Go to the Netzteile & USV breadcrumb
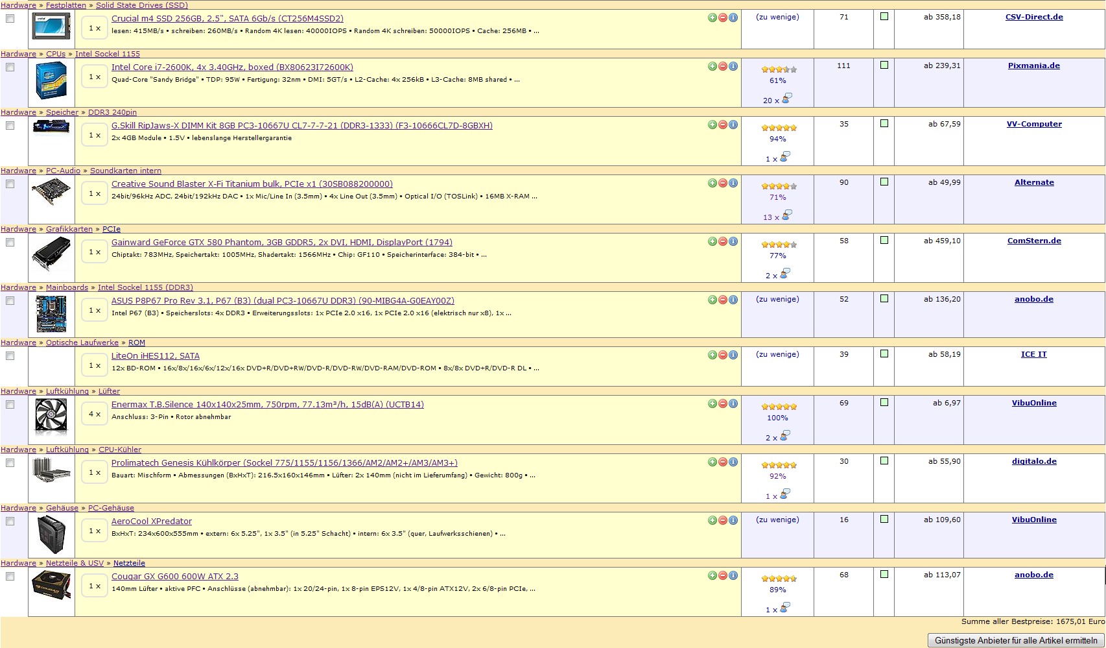The width and height of the screenshot is (1106, 648). click(75, 563)
